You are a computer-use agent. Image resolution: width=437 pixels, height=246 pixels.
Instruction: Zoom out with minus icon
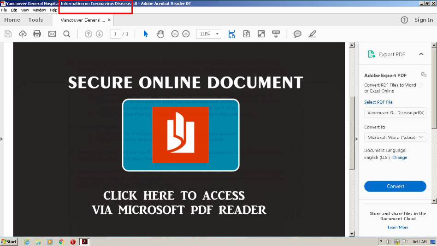175,34
